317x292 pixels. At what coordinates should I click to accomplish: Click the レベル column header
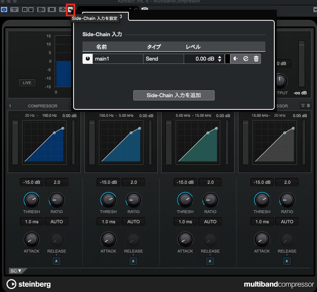pyautogui.click(x=193, y=47)
